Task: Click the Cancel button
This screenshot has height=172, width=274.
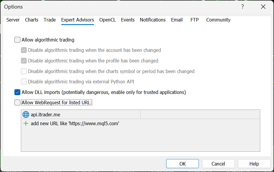Action: pyautogui.click(x=218, y=164)
